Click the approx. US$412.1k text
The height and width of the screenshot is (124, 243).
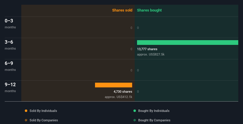(x=118, y=97)
